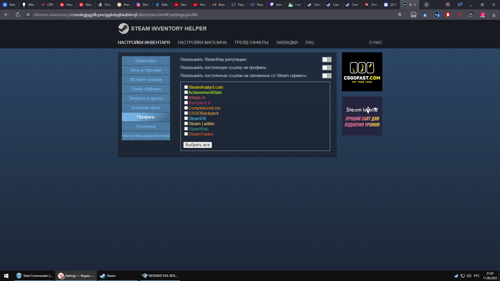Viewport: 500px width, 281px height.
Task: Switch to the Twitch 'Leno' tab
Action: [x=276, y=5]
